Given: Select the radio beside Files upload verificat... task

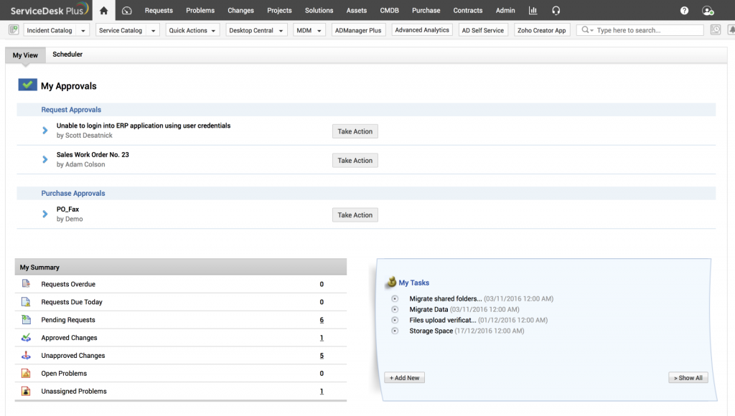Looking at the screenshot, I should coord(394,321).
